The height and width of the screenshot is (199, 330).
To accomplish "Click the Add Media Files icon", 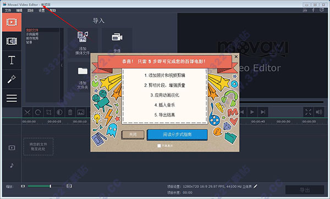I will click(x=82, y=37).
